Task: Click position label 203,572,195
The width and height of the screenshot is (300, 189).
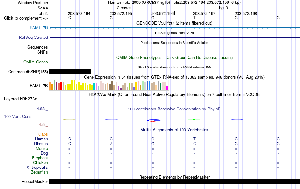Action: [121, 13]
